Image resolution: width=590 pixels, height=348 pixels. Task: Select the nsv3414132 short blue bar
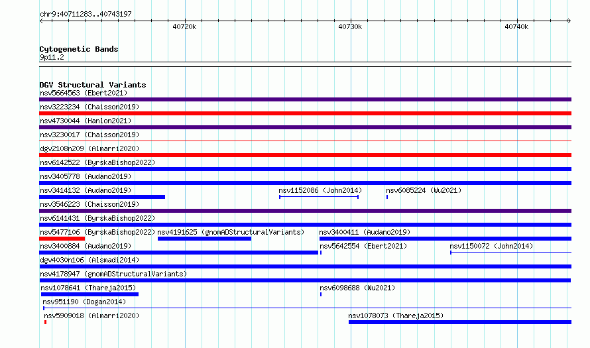102,197
